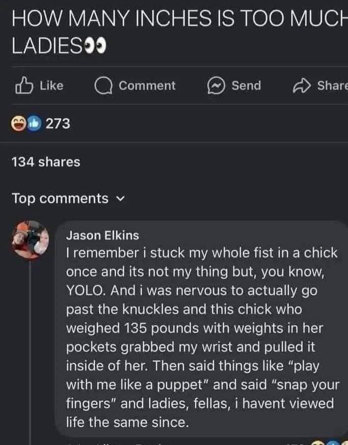This screenshot has height=445, width=348.
Task: Click the Comment button label
Action: [147, 86]
